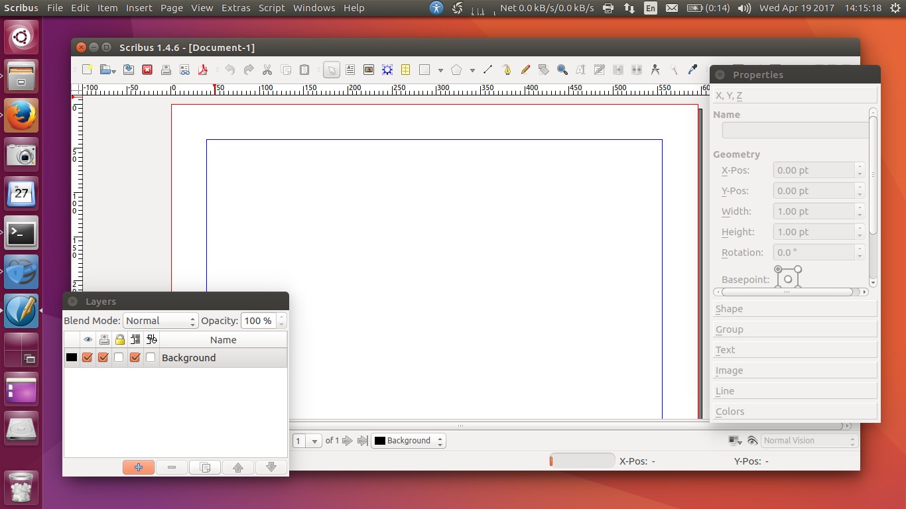Screen dimensions: 906x509
Task: Hide the Background layer
Action: pos(87,357)
